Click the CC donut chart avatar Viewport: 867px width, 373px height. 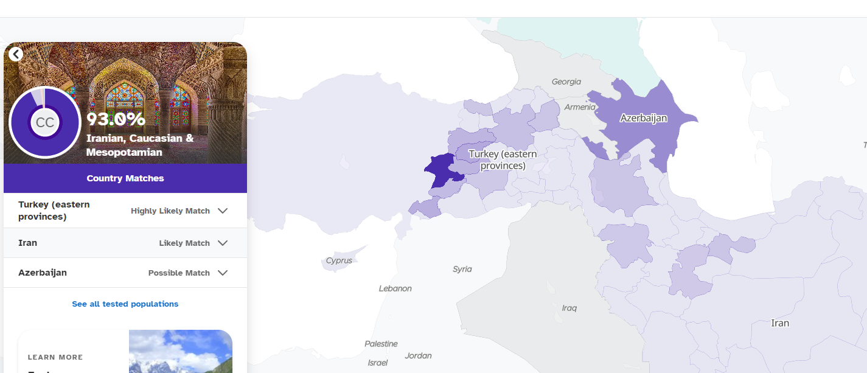[x=44, y=122]
